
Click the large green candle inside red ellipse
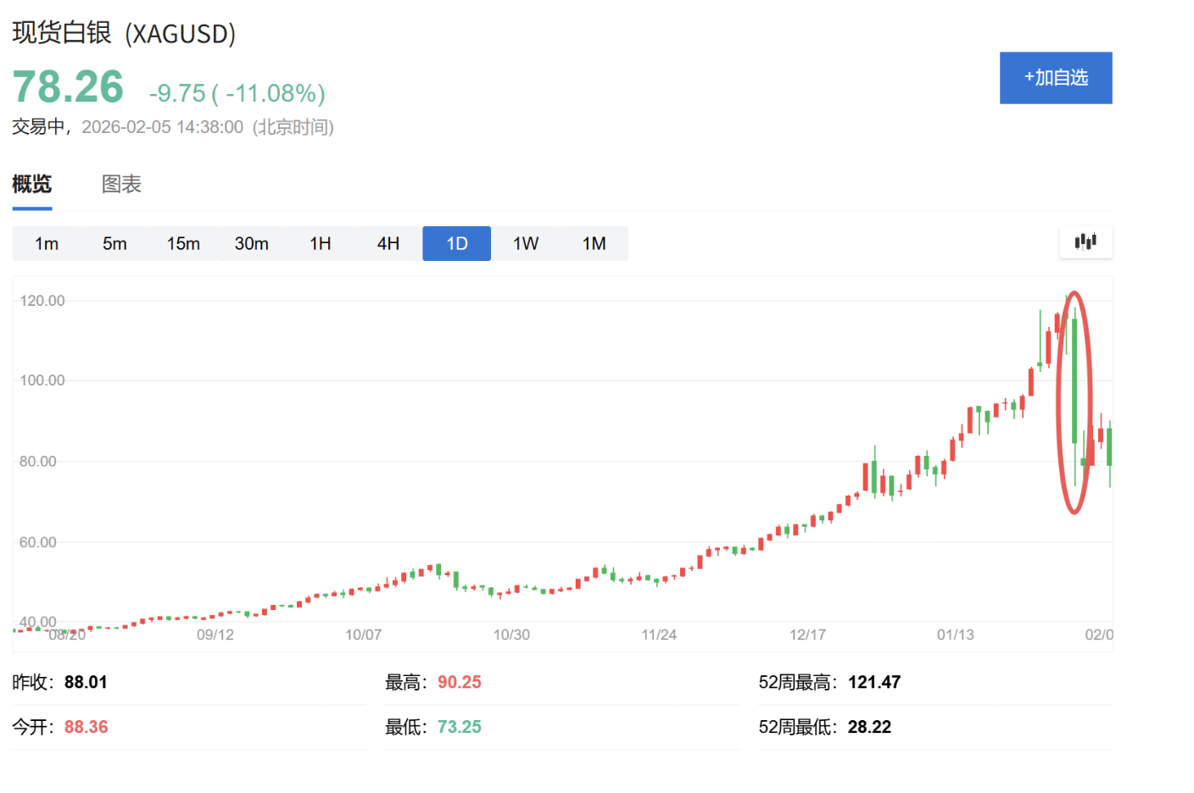(1074, 381)
